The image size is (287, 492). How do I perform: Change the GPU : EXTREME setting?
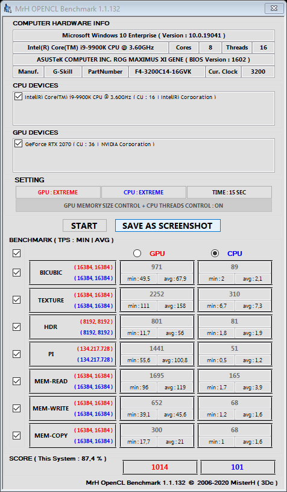coord(58,193)
